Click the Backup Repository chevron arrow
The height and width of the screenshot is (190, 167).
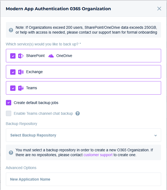pos(155,135)
